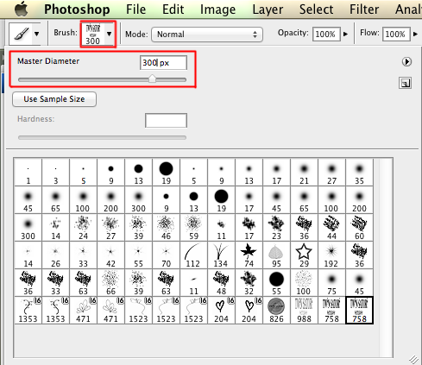This screenshot has width=422, height=365.
Task: Select the spatter 59 brush
Action: click(x=193, y=227)
